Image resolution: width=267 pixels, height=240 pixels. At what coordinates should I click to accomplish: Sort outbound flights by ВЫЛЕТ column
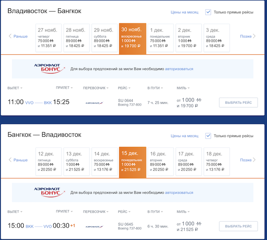15,88
